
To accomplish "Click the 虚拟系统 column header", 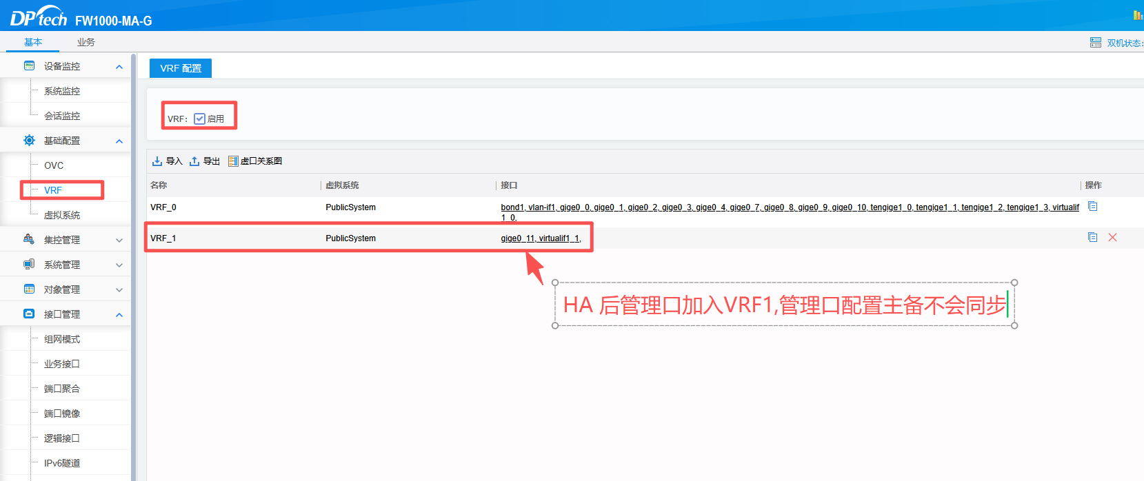I will pos(342,185).
